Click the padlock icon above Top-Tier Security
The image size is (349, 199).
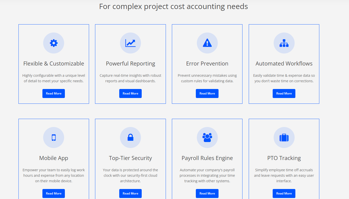pos(130,137)
